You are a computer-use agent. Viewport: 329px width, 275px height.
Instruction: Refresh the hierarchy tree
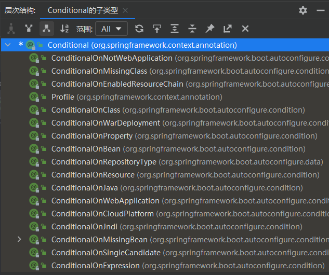click(139, 29)
